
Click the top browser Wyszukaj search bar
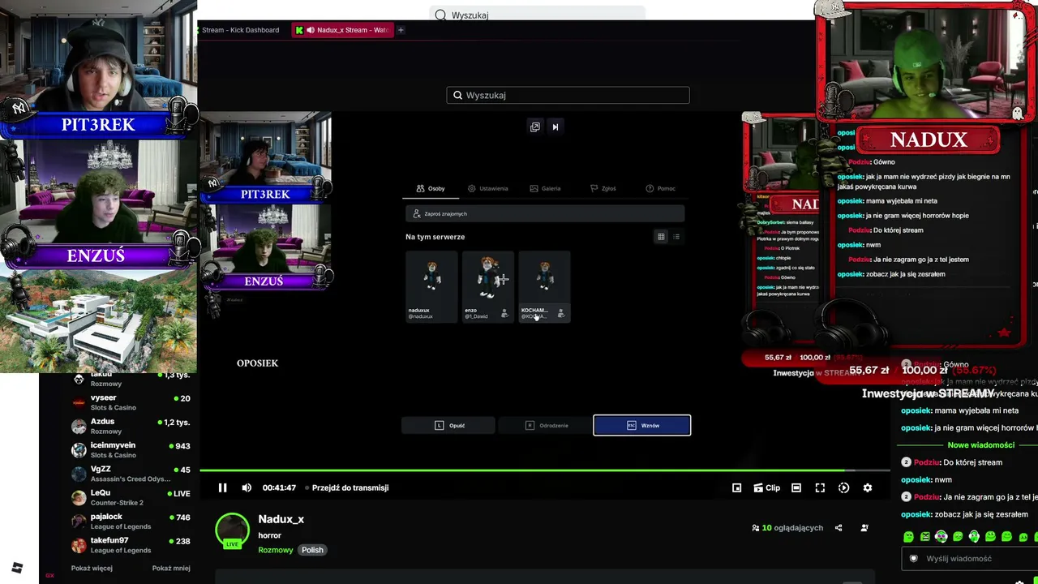pos(537,15)
